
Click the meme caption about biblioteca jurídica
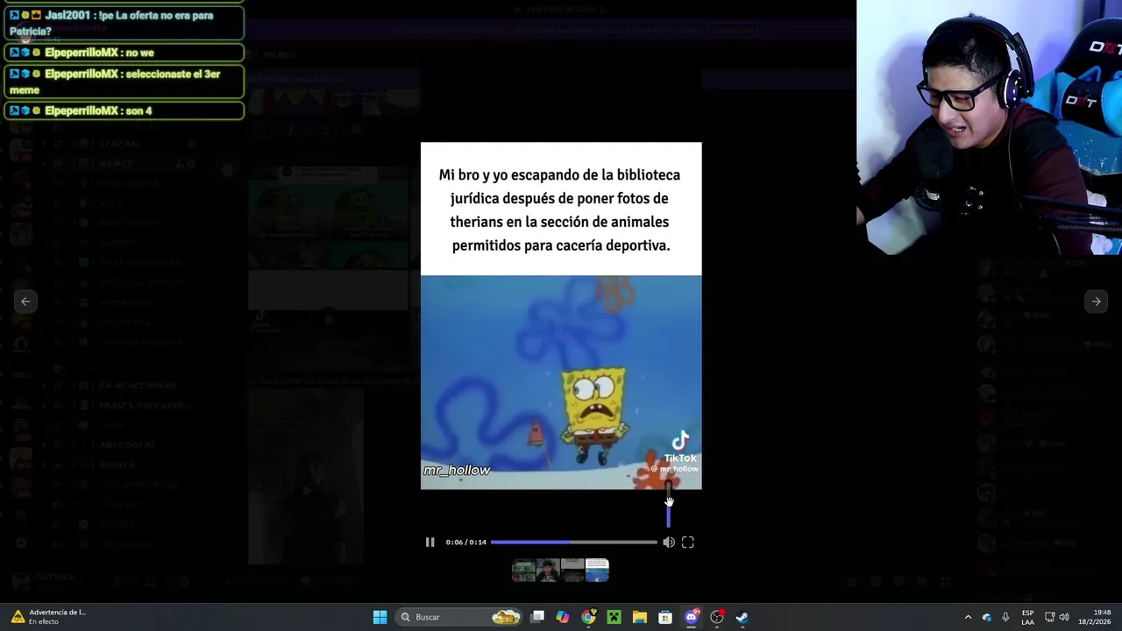pos(561,210)
